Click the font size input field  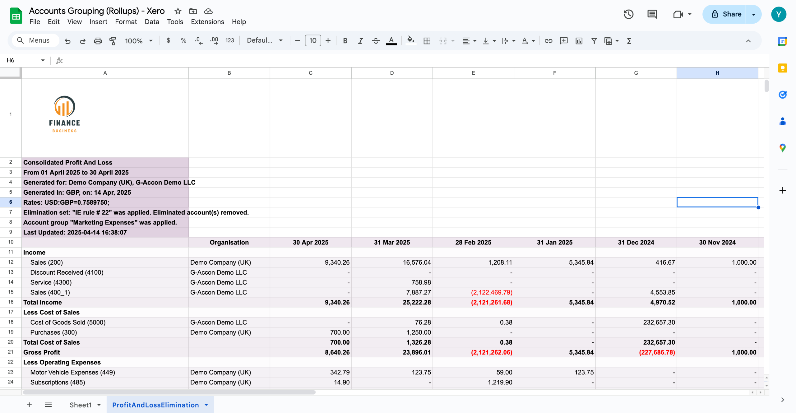point(313,41)
